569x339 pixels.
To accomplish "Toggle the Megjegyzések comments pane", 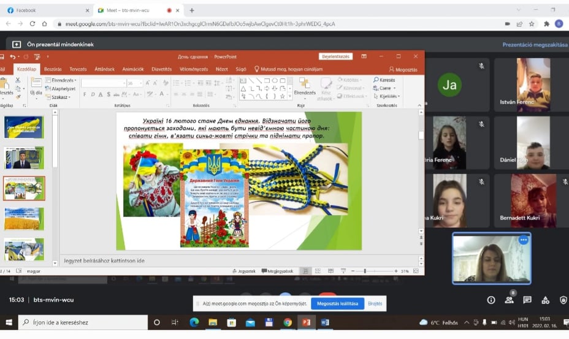I will click(277, 271).
